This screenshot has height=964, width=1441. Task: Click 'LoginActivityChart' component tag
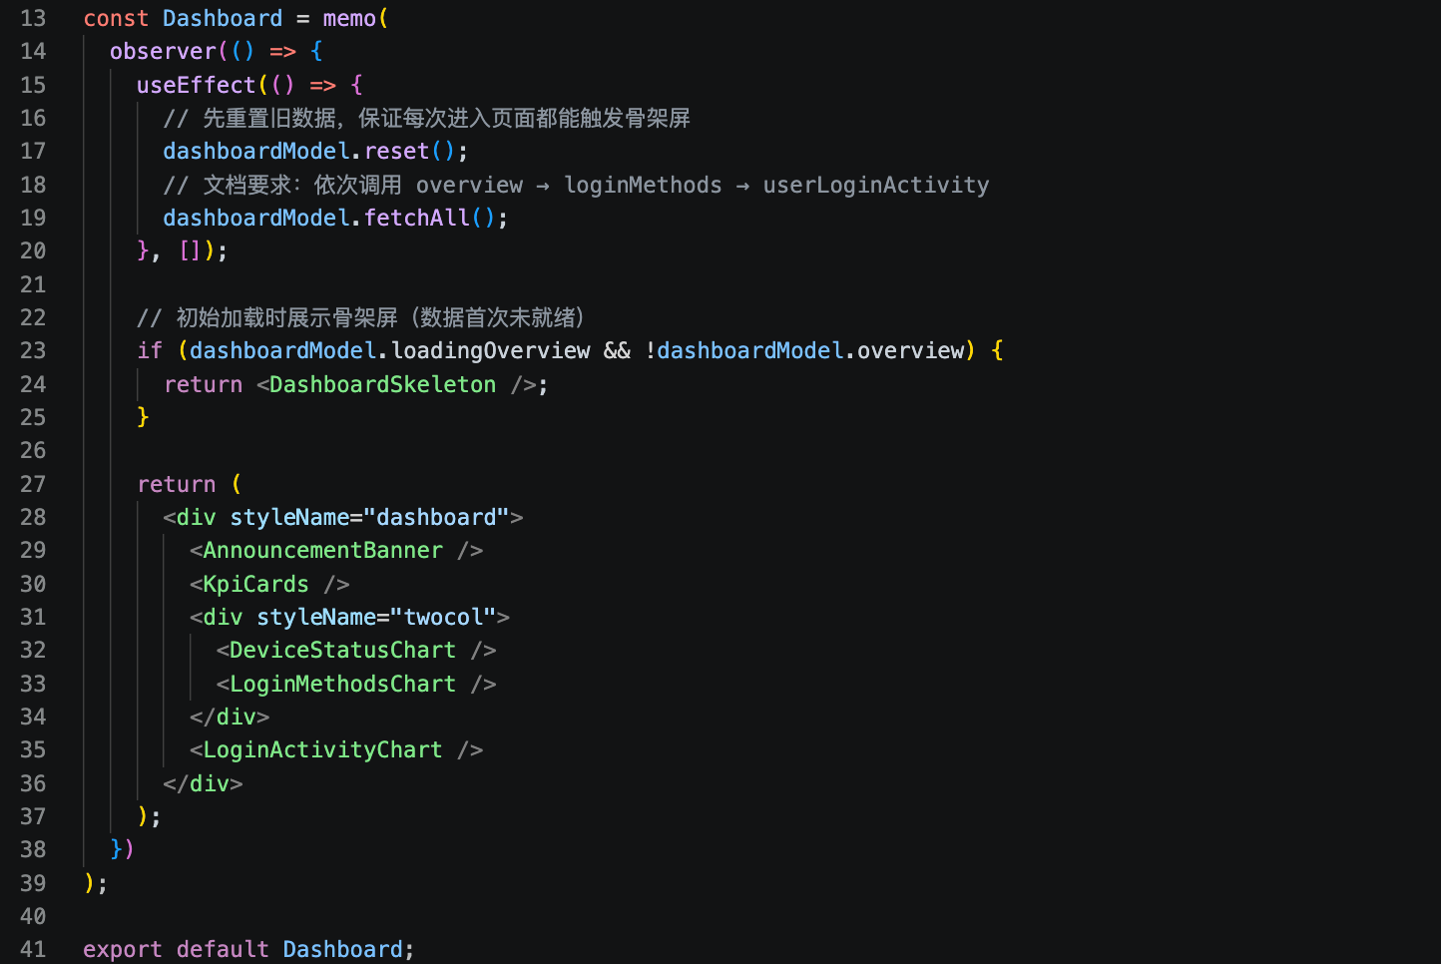322,749
